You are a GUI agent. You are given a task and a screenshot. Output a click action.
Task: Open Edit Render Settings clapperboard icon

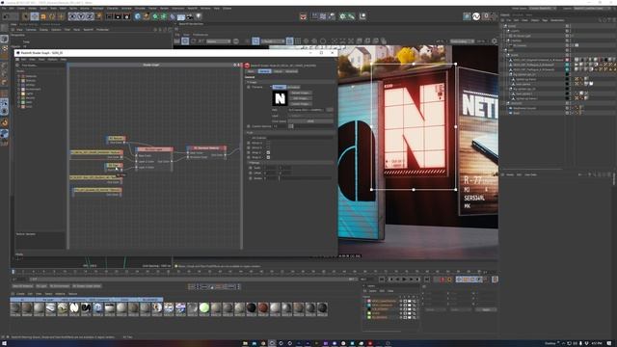[x=126, y=16]
